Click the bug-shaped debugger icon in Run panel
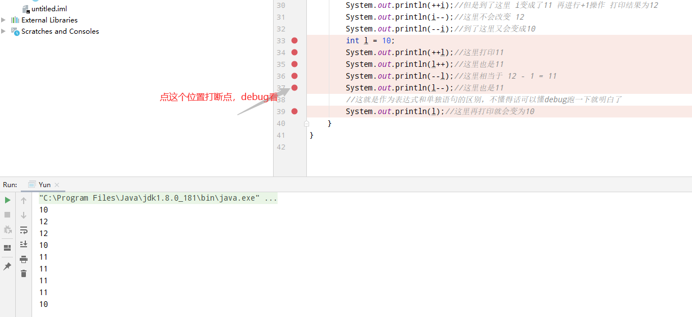The width and height of the screenshot is (692, 317). pos(7,229)
